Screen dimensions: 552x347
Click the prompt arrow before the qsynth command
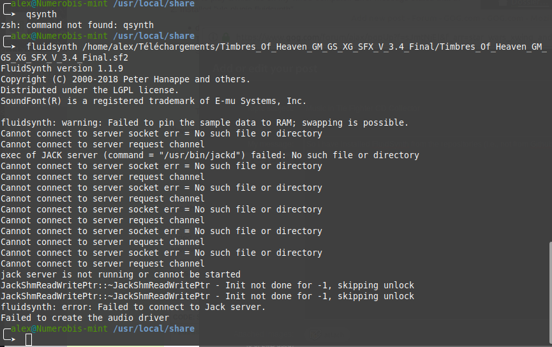coord(9,11)
